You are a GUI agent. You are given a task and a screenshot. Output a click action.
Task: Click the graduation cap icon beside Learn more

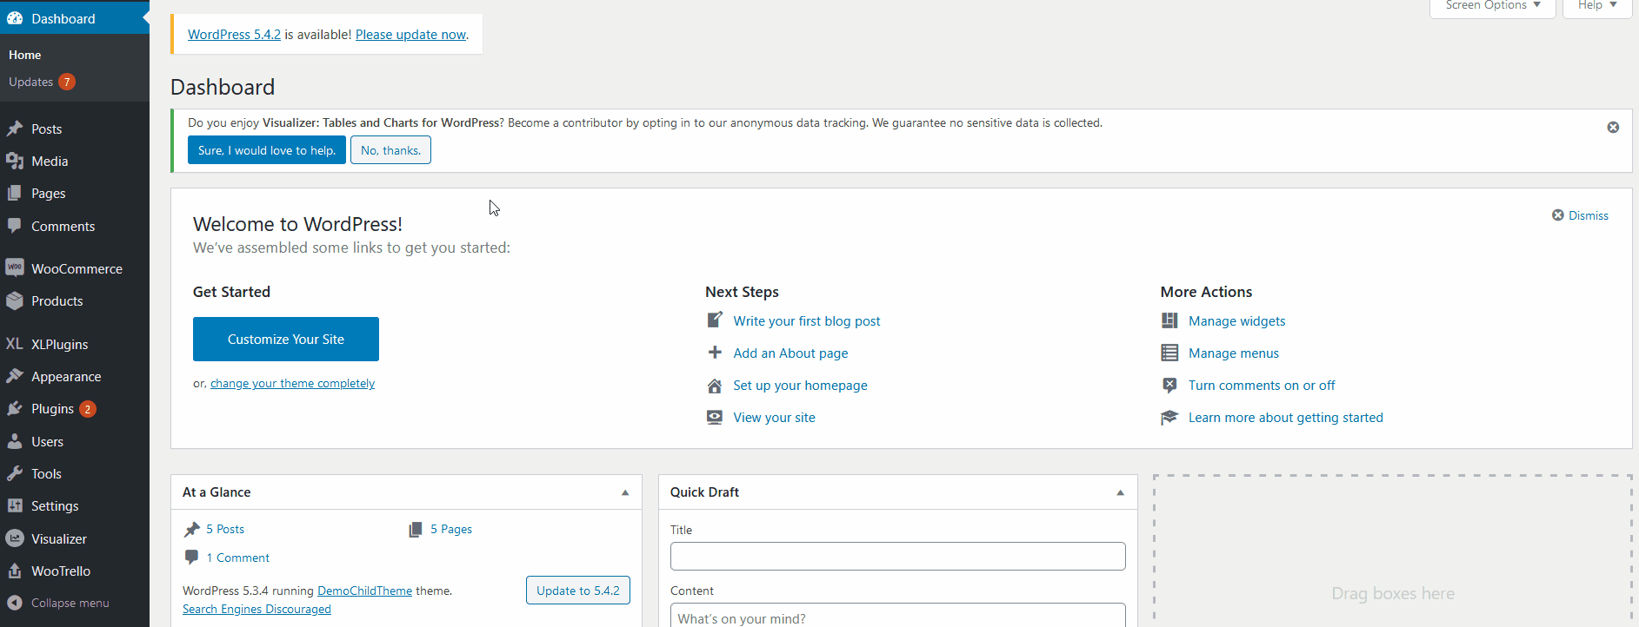[x=1169, y=418]
